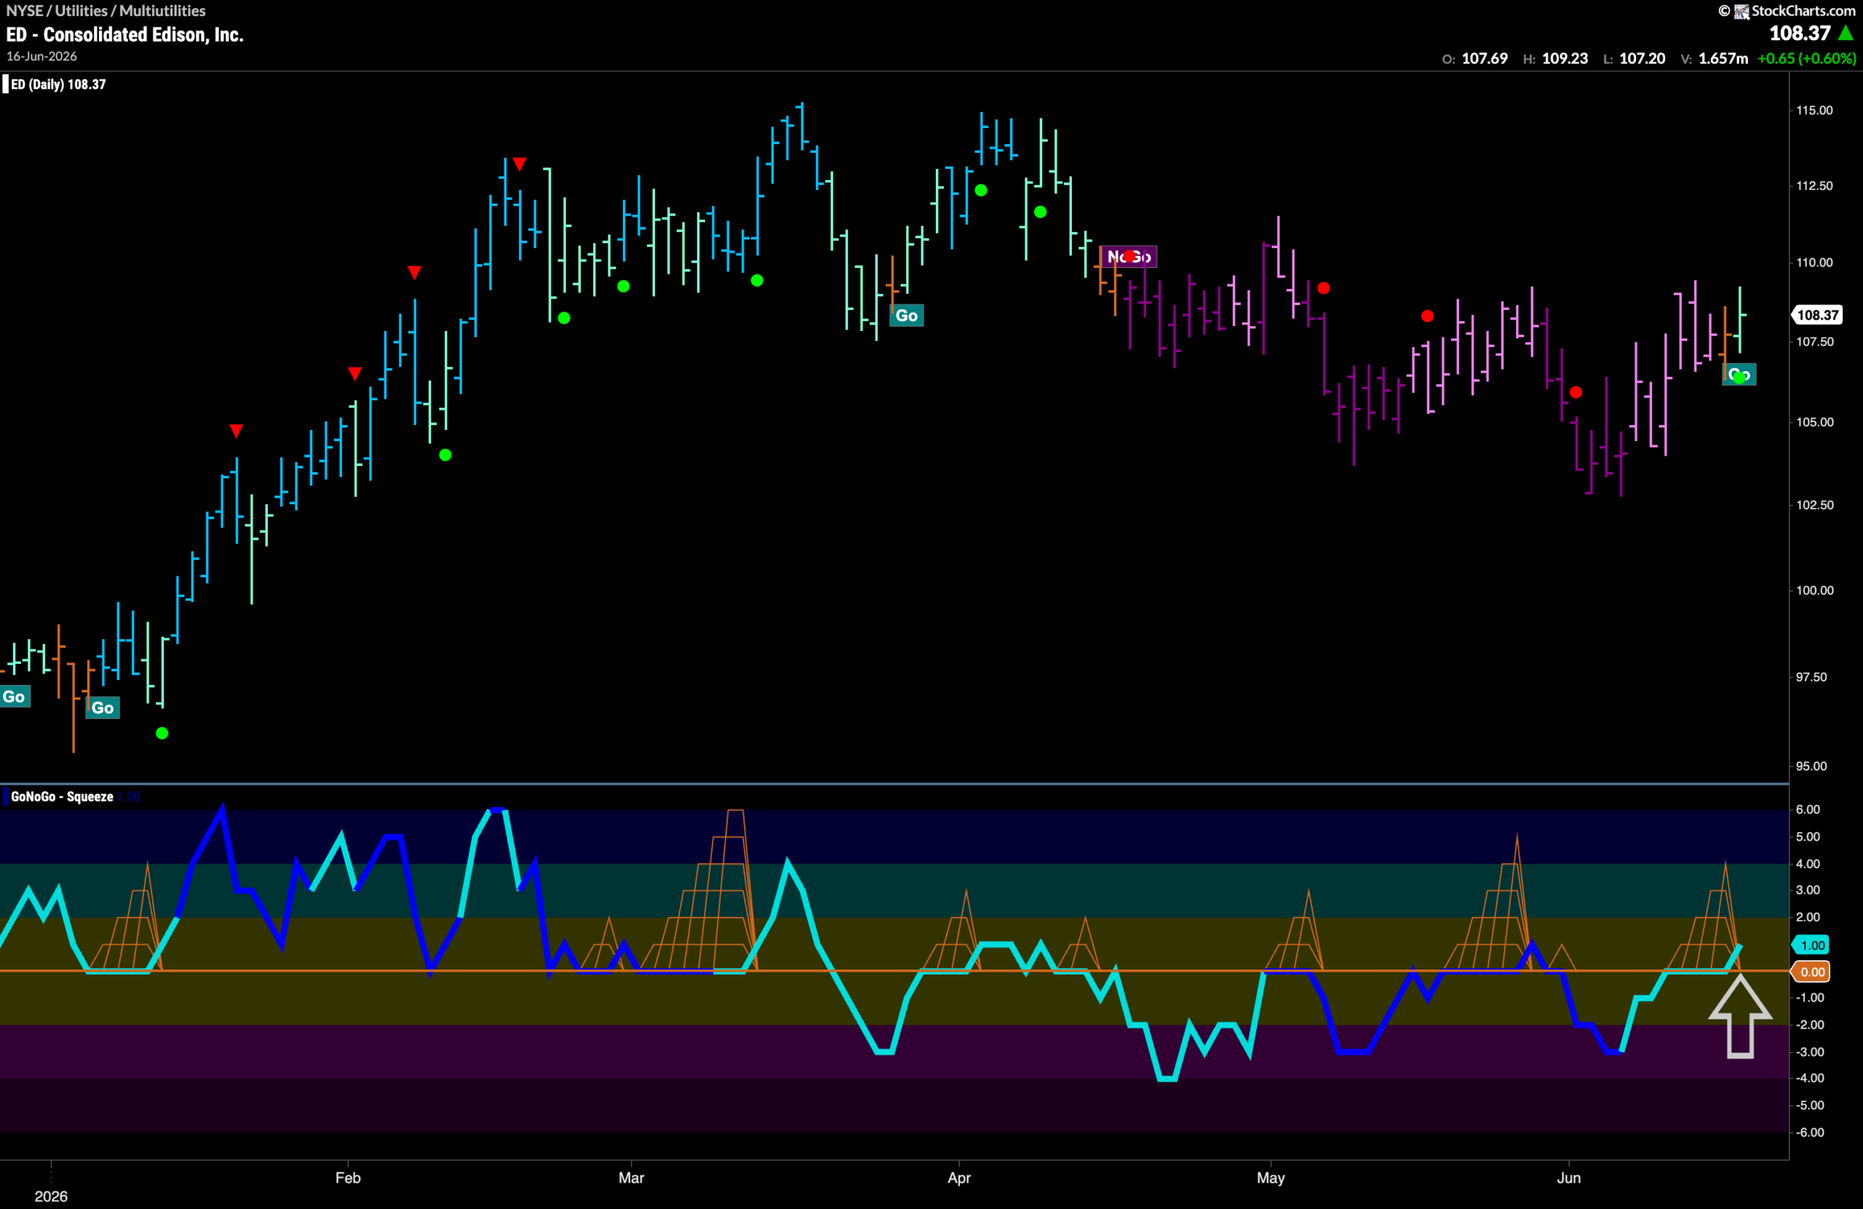1863x1209 pixels.
Task: Click the 6.00 oscillator axis label
Action: tap(1808, 809)
